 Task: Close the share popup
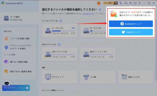point(153,8)
